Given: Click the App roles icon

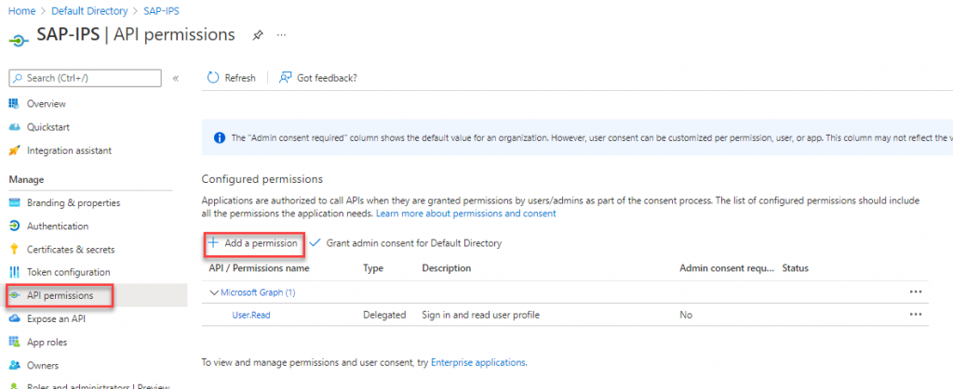Looking at the screenshot, I should coord(15,343).
